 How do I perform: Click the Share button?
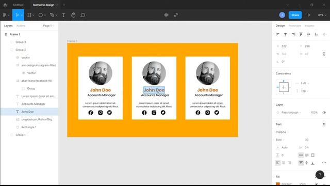point(295,15)
